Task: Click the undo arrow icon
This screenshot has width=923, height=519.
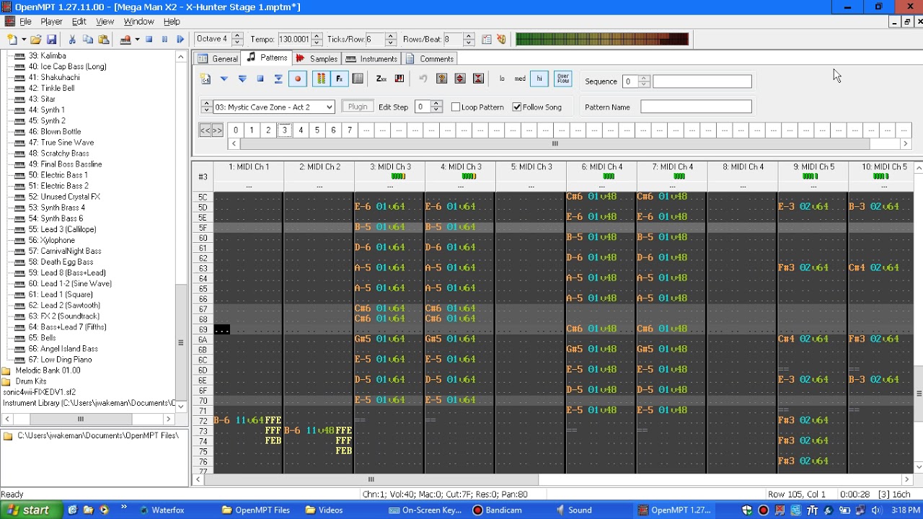Action: click(423, 79)
